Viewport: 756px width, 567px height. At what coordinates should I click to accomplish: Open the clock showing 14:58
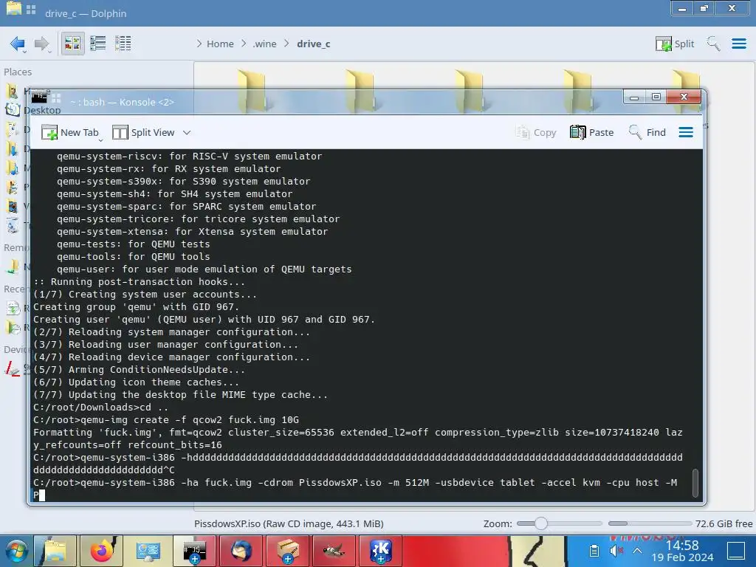click(681, 551)
